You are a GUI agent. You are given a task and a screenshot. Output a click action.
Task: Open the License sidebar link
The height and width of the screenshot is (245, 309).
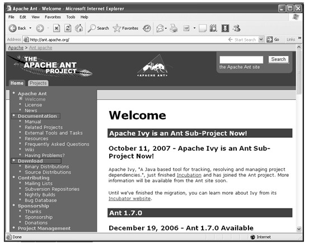point(33,105)
